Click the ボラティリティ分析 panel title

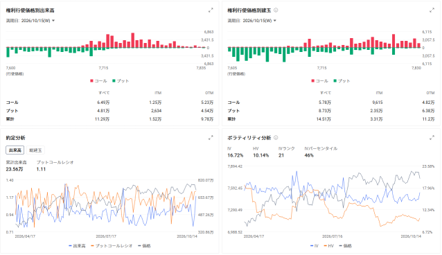point(249,138)
